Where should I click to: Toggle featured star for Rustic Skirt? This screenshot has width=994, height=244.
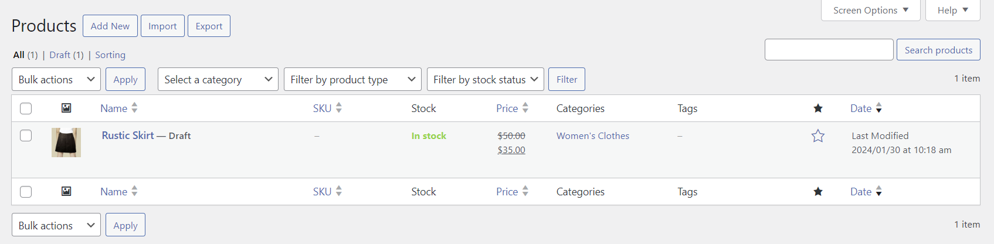coord(817,136)
